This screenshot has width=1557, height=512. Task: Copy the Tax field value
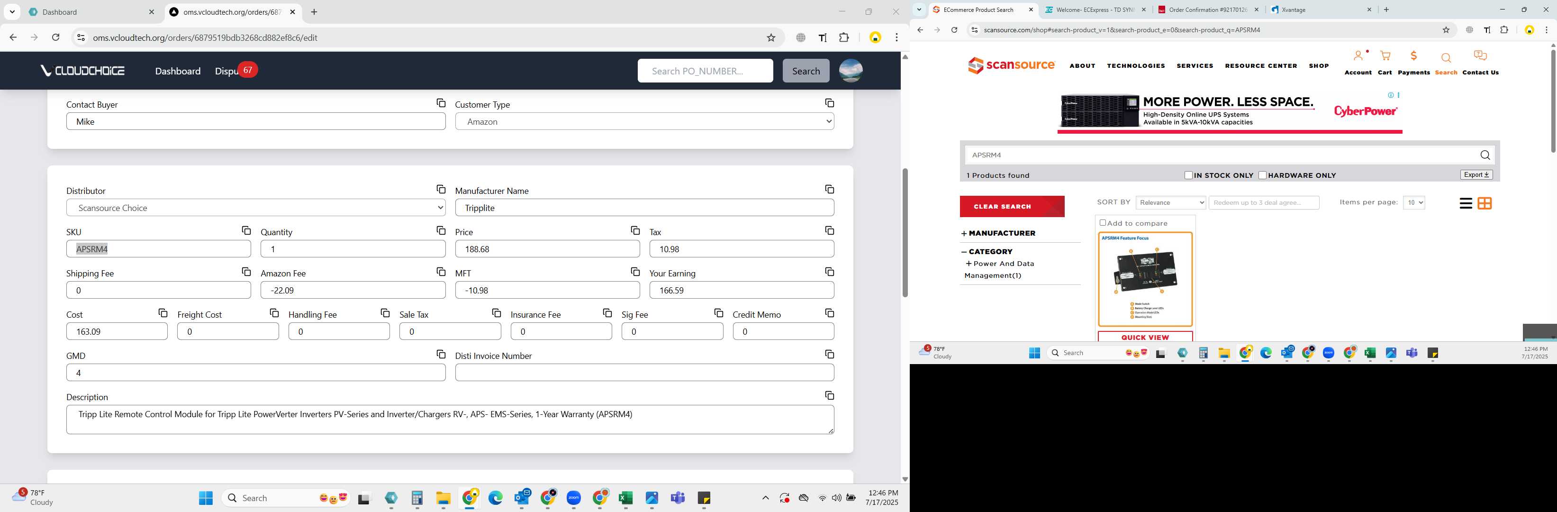pos(829,230)
